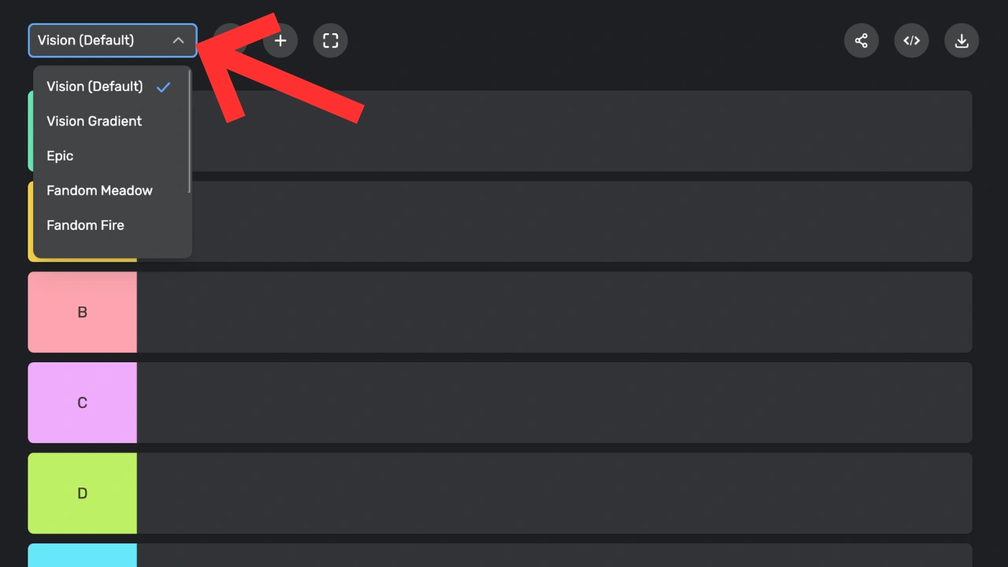This screenshot has width=1008, height=567.
Task: Click the plus add-tier icon
Action: (280, 40)
